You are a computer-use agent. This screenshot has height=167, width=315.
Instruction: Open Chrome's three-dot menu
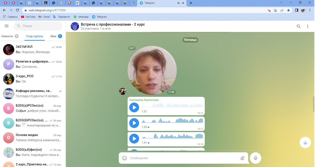click(310, 10)
